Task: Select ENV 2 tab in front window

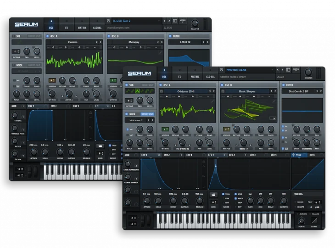Action: pos(167,155)
